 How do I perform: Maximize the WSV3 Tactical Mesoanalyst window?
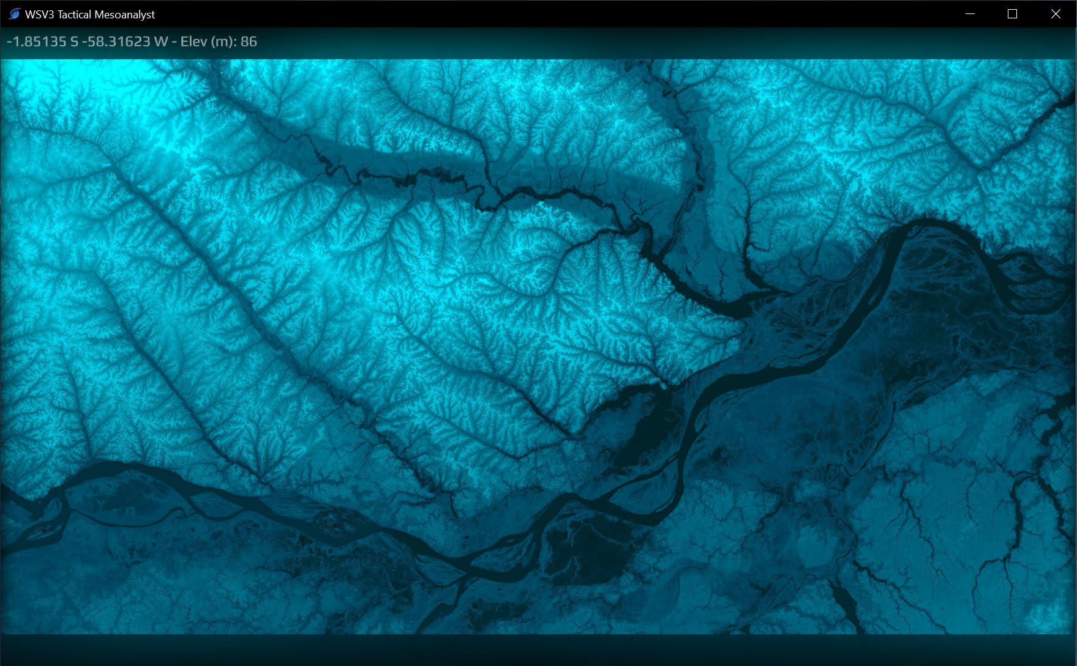1012,13
